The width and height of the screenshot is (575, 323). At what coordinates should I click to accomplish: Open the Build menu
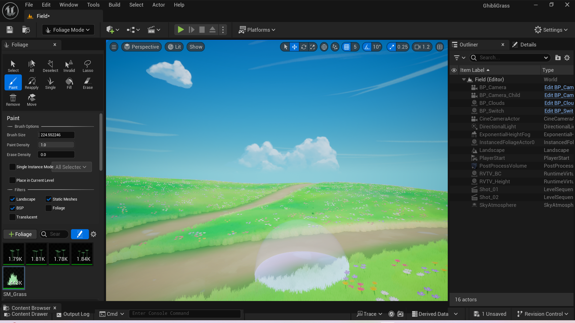pos(114,5)
